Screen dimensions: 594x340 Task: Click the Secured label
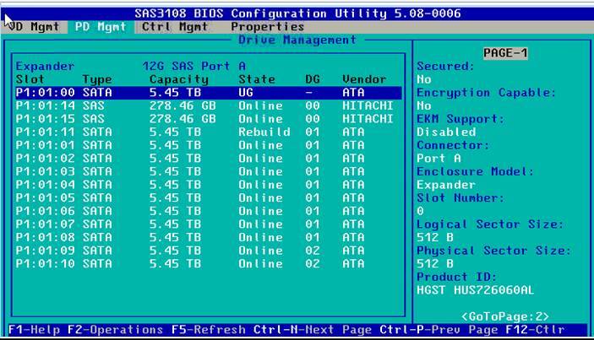[445, 66]
